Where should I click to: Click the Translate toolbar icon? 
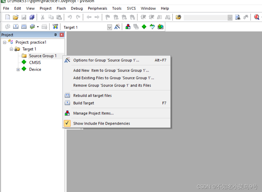pos(8,27)
